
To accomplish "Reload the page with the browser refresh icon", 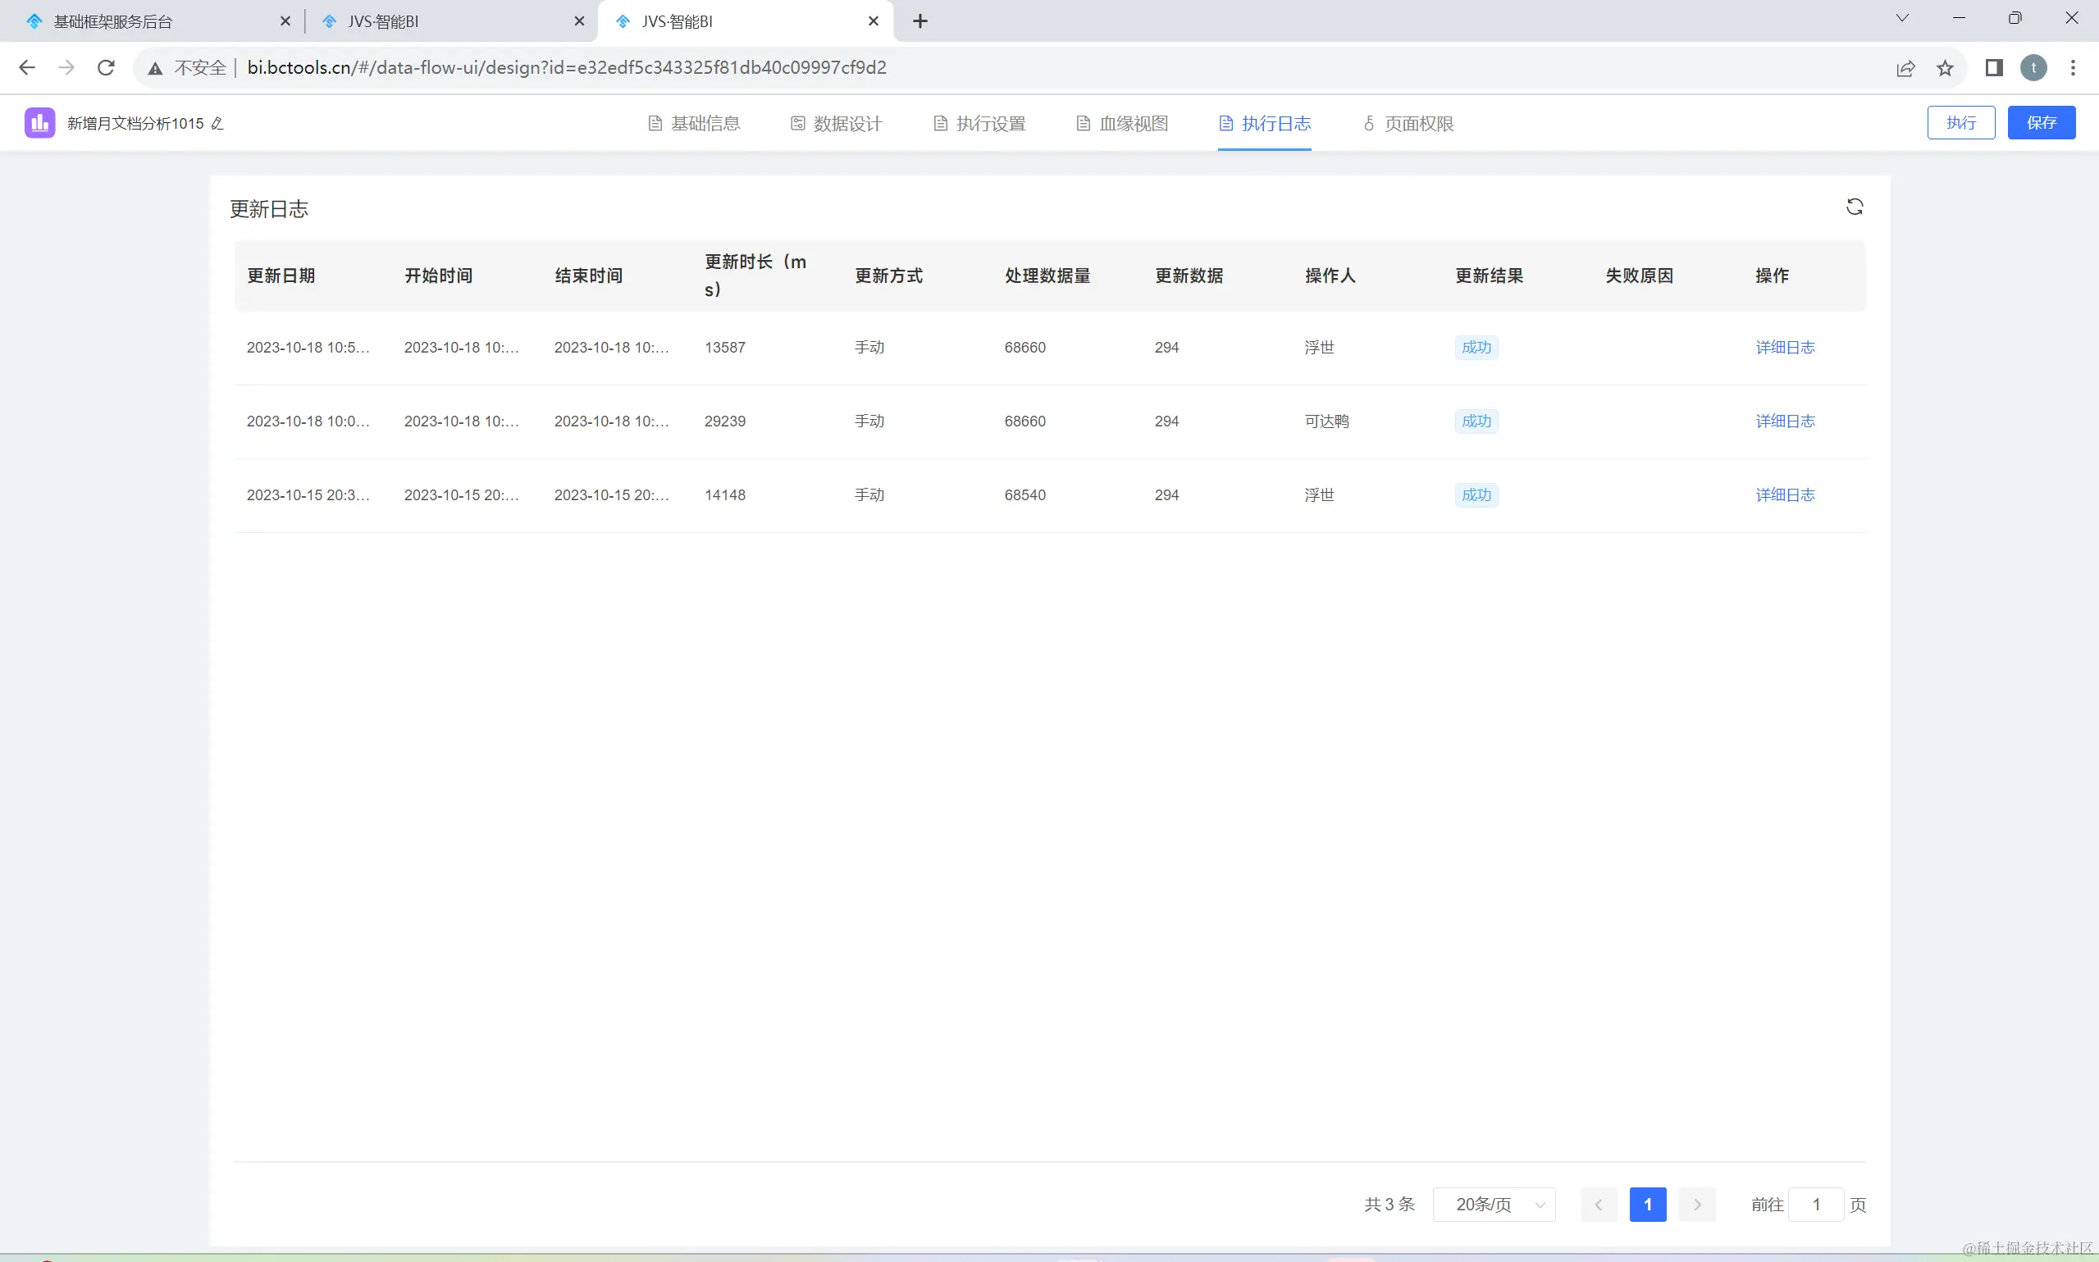I will tap(106, 68).
